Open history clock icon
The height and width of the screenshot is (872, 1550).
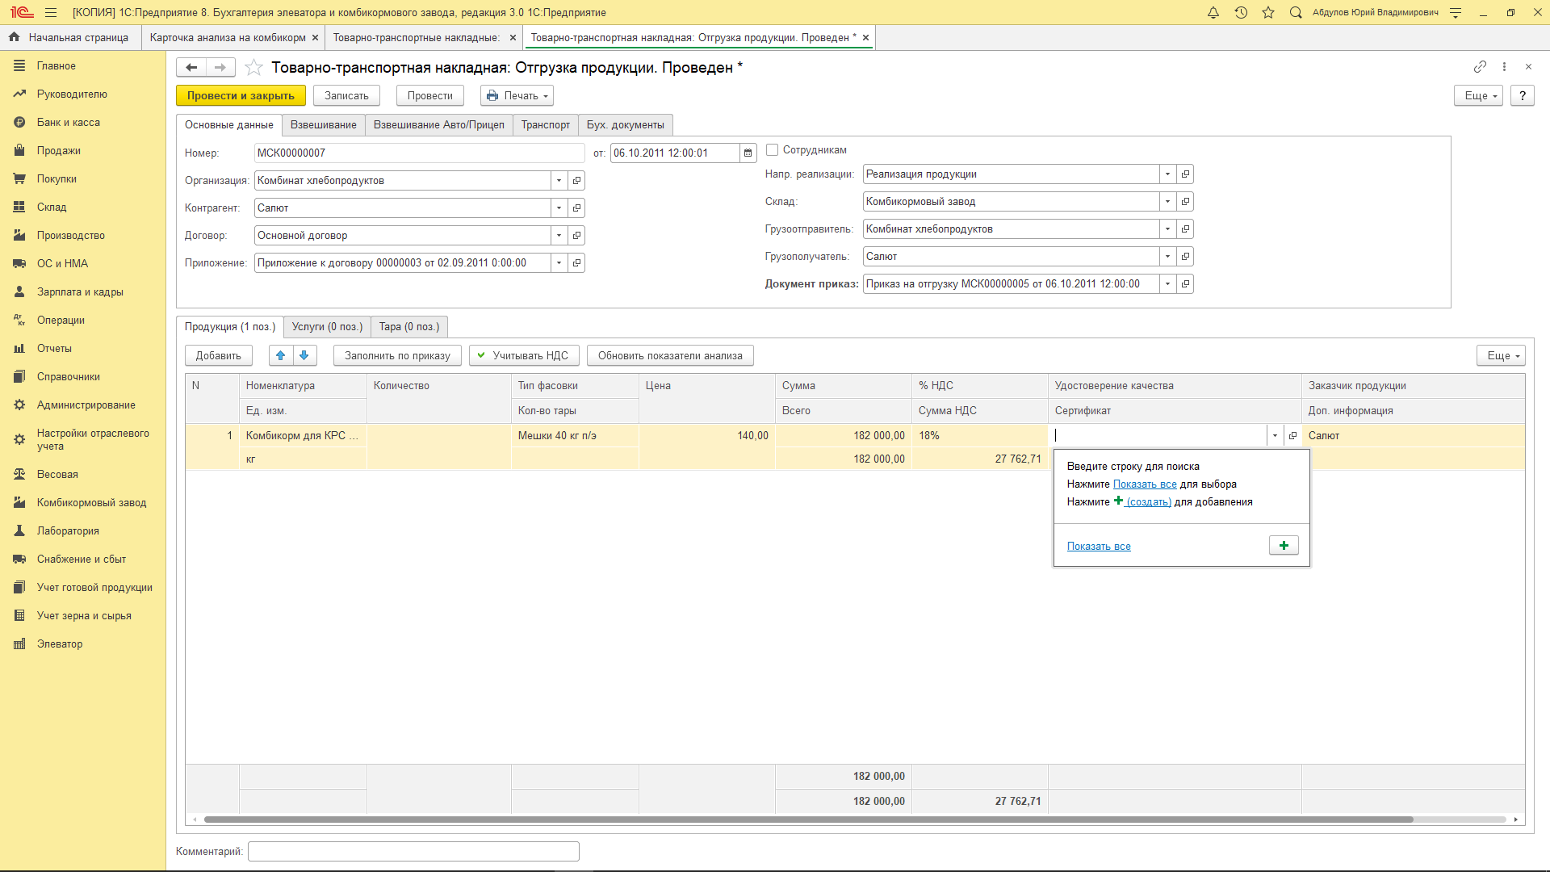[1241, 12]
